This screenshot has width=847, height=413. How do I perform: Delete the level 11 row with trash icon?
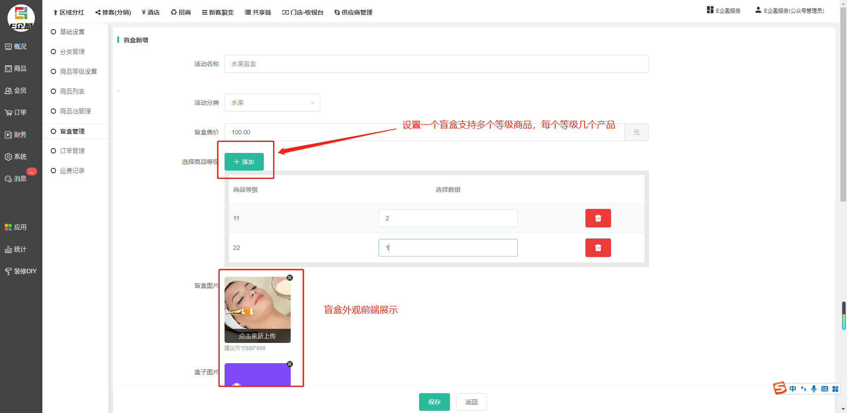pos(598,218)
